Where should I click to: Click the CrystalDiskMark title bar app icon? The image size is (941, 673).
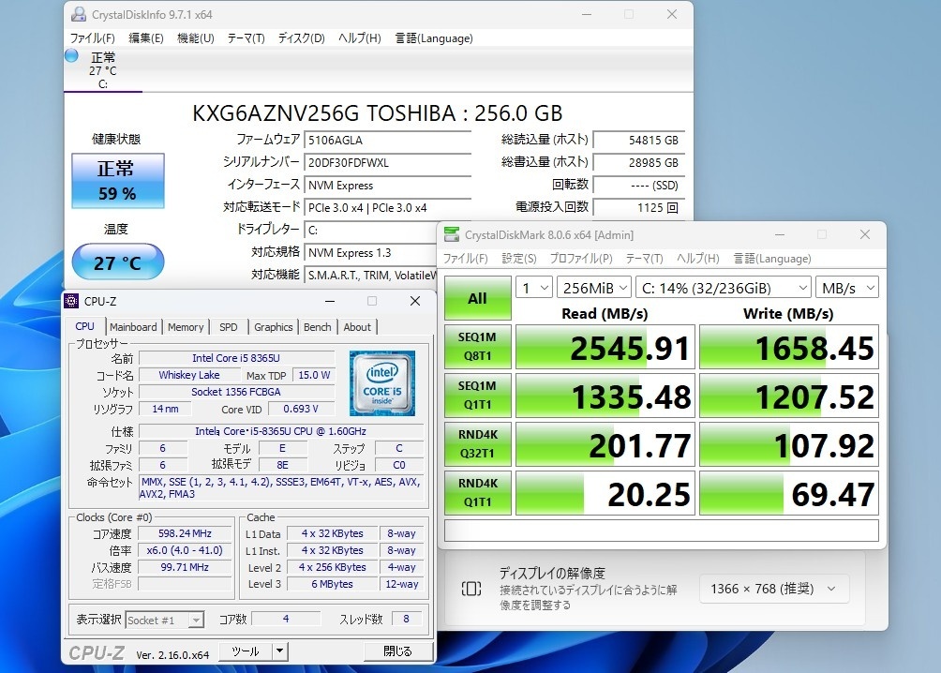(453, 234)
